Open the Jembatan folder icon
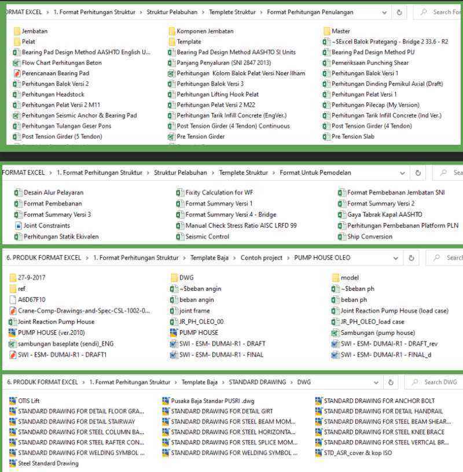Image resolution: width=463 pixels, height=472 pixels. [x=17, y=31]
